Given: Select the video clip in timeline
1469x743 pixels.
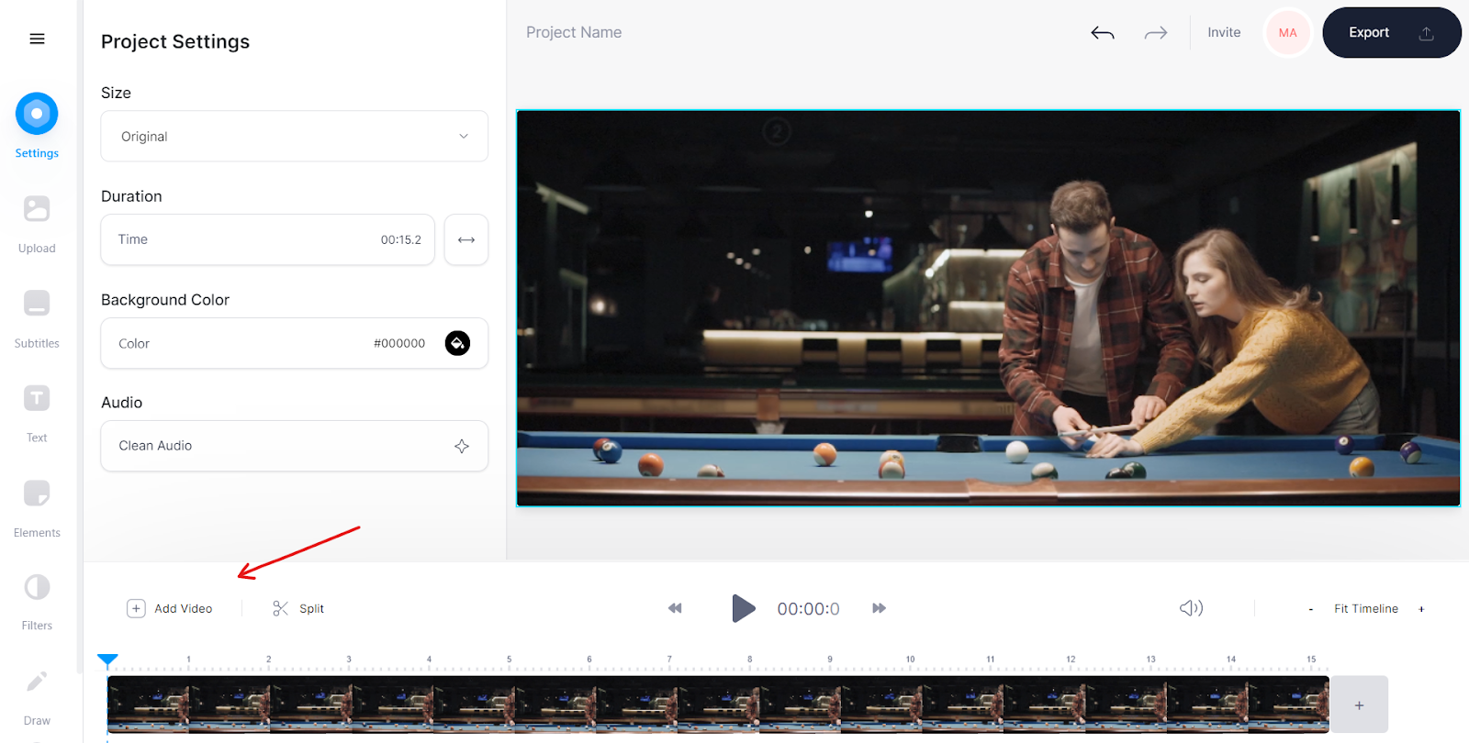Looking at the screenshot, I should (718, 704).
